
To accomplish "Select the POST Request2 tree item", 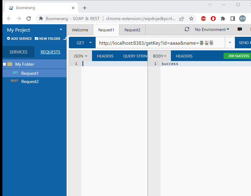I will tap(34, 81).
